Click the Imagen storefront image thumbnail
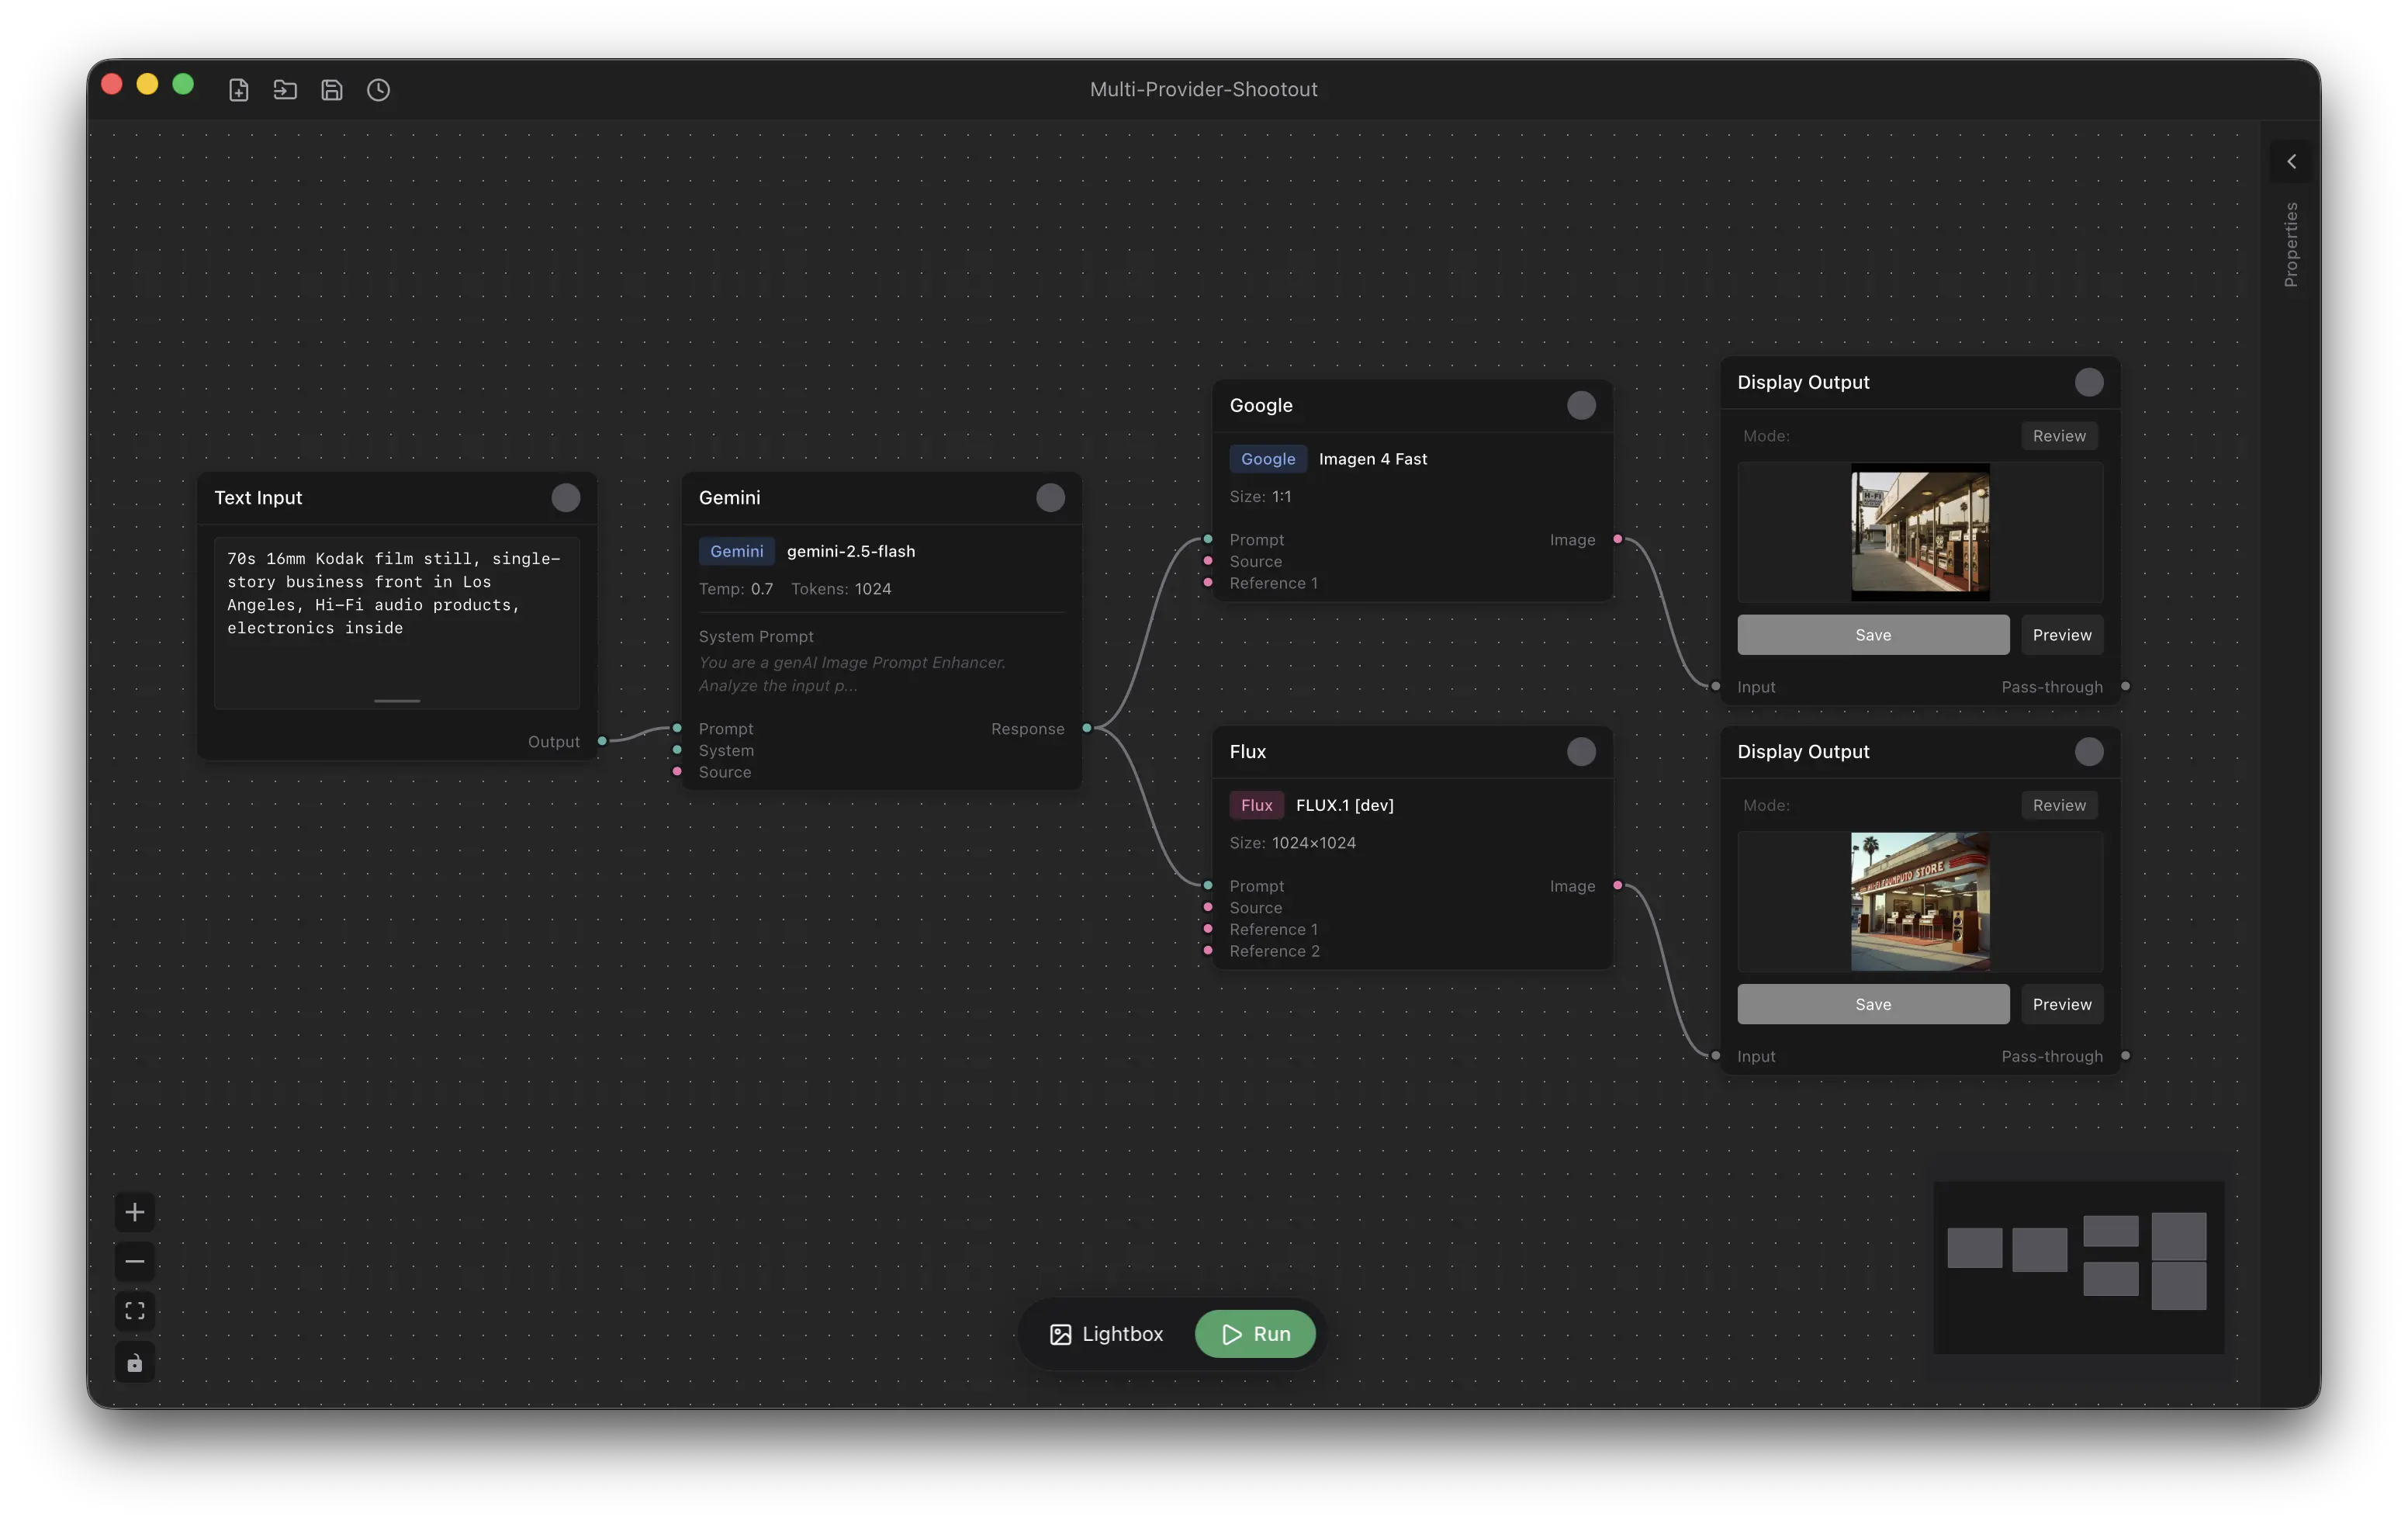2408x1524 pixels. coord(1919,532)
